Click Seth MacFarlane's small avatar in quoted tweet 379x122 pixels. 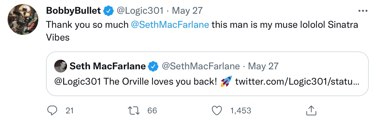[60, 66]
